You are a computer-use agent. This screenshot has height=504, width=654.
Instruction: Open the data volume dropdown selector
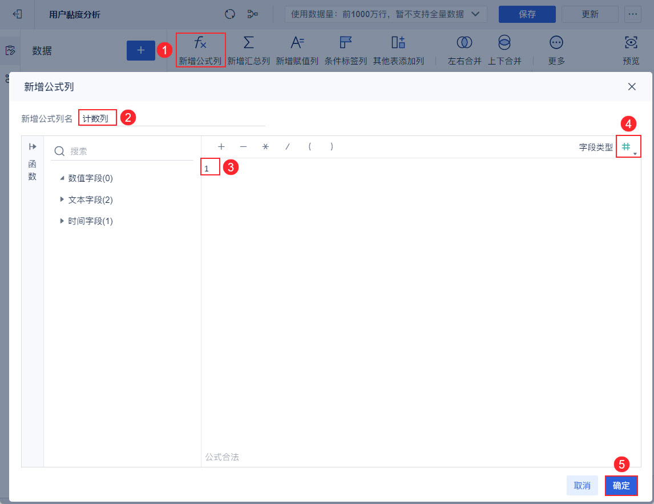[x=386, y=14]
